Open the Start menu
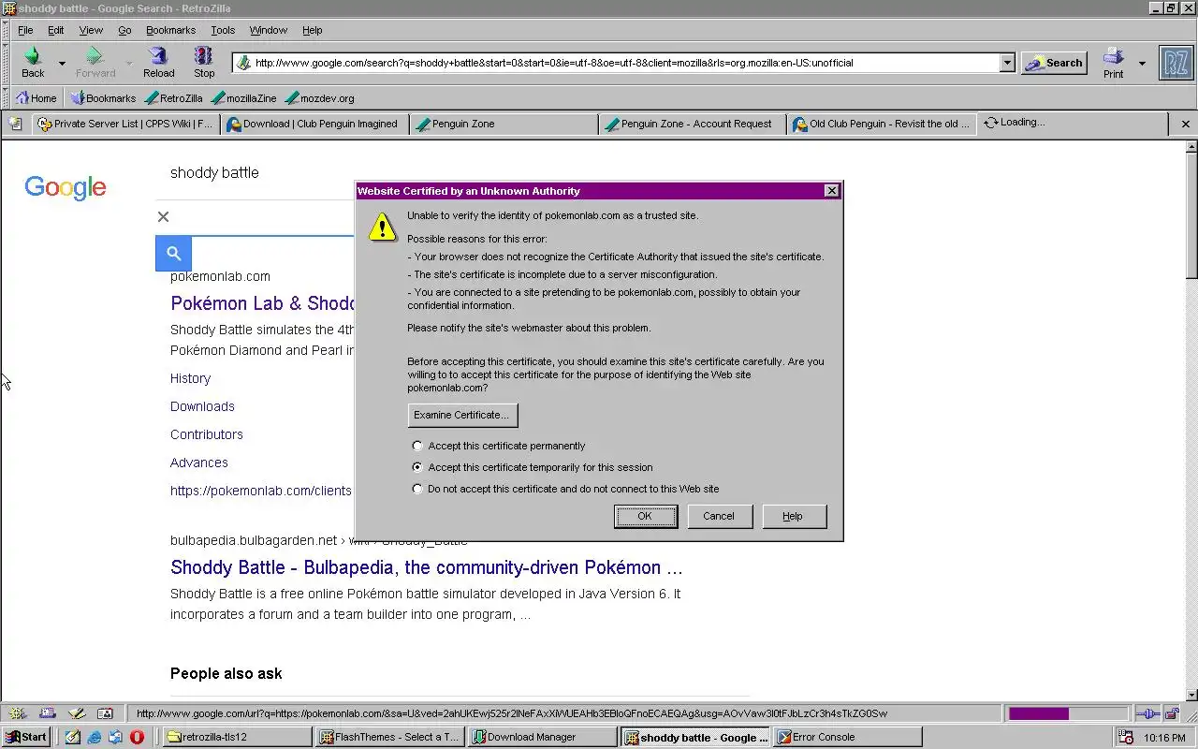Image resolution: width=1198 pixels, height=749 pixels. tap(25, 737)
